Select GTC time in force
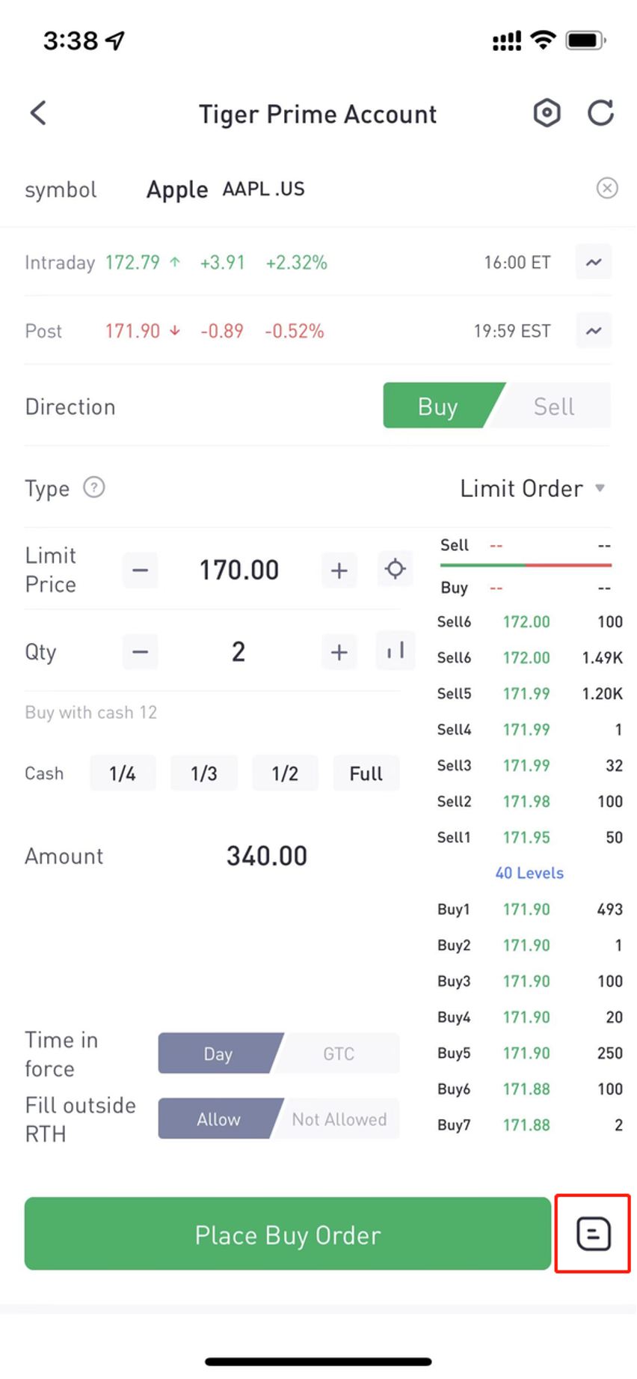 tap(338, 1053)
